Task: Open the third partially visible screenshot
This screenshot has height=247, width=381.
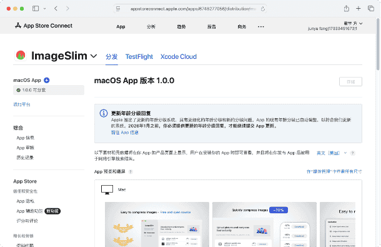Action: pos(337,224)
